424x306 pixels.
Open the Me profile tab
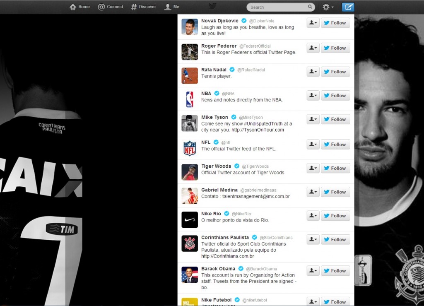coord(172,7)
